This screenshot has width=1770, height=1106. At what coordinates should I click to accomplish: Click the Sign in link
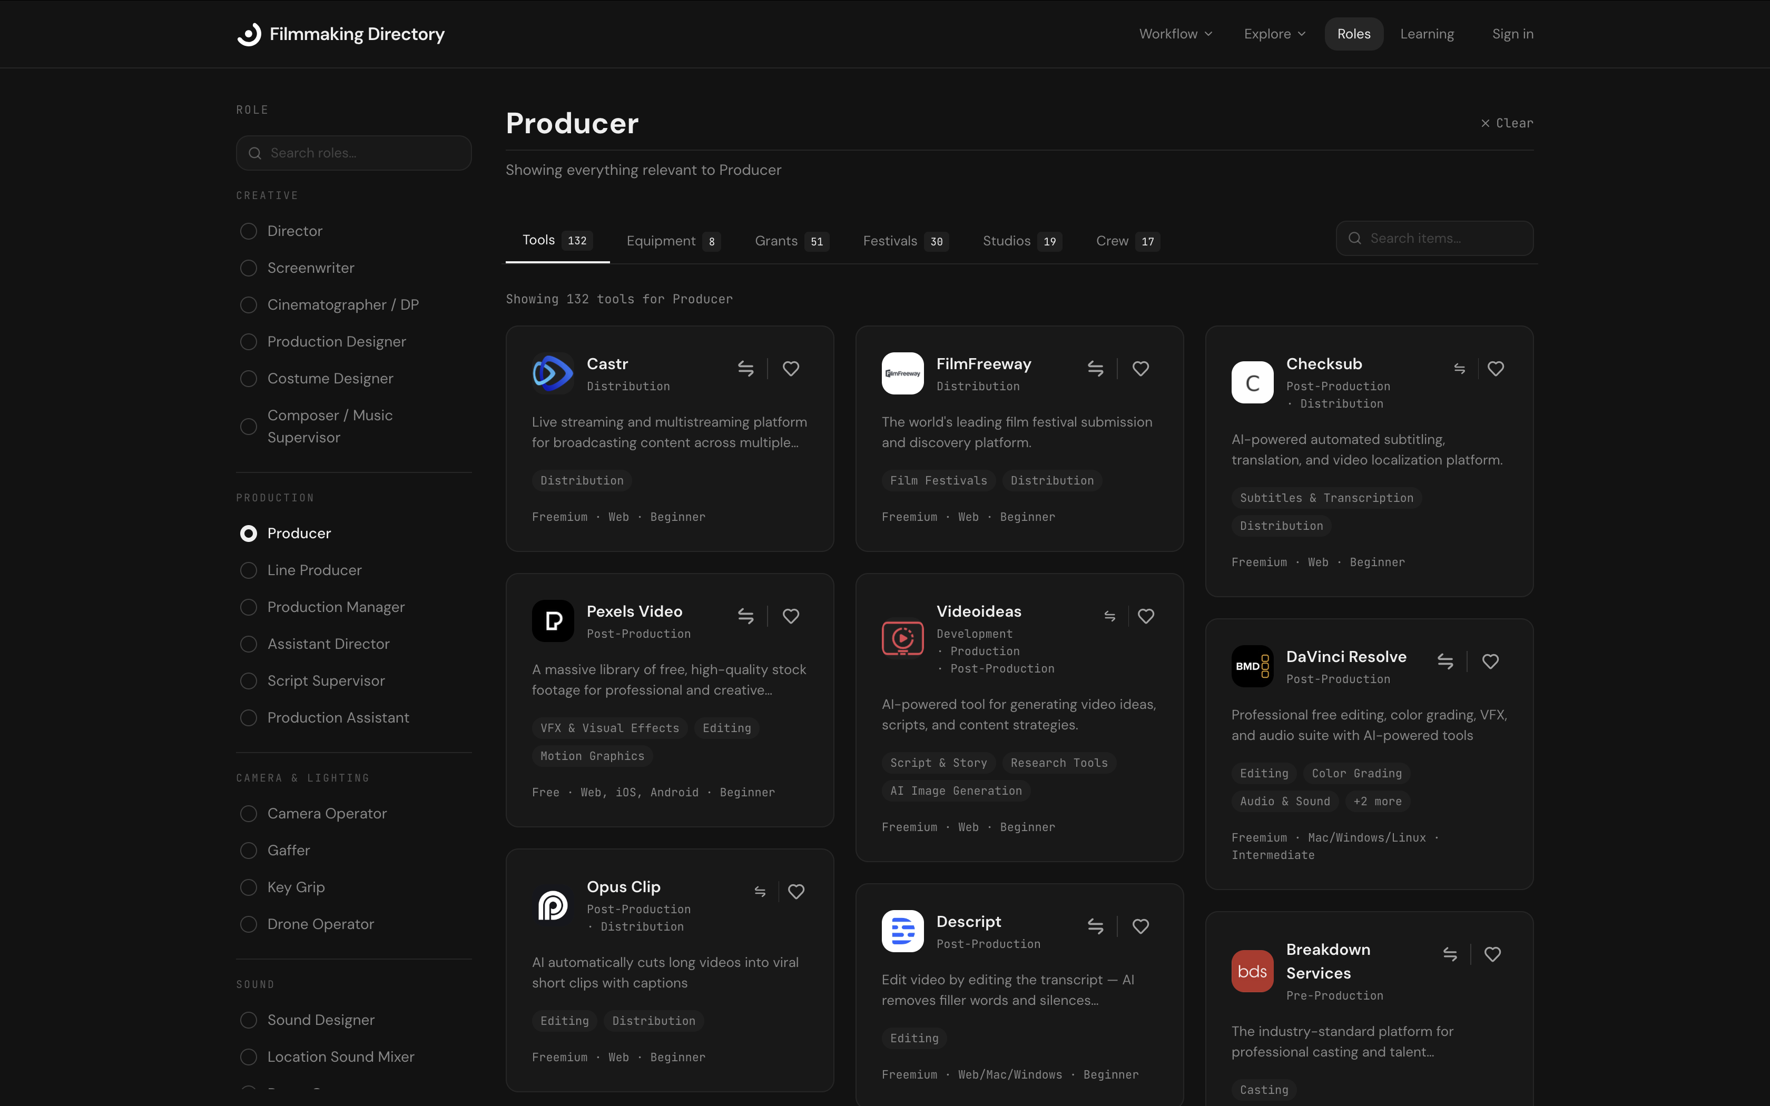click(1512, 34)
